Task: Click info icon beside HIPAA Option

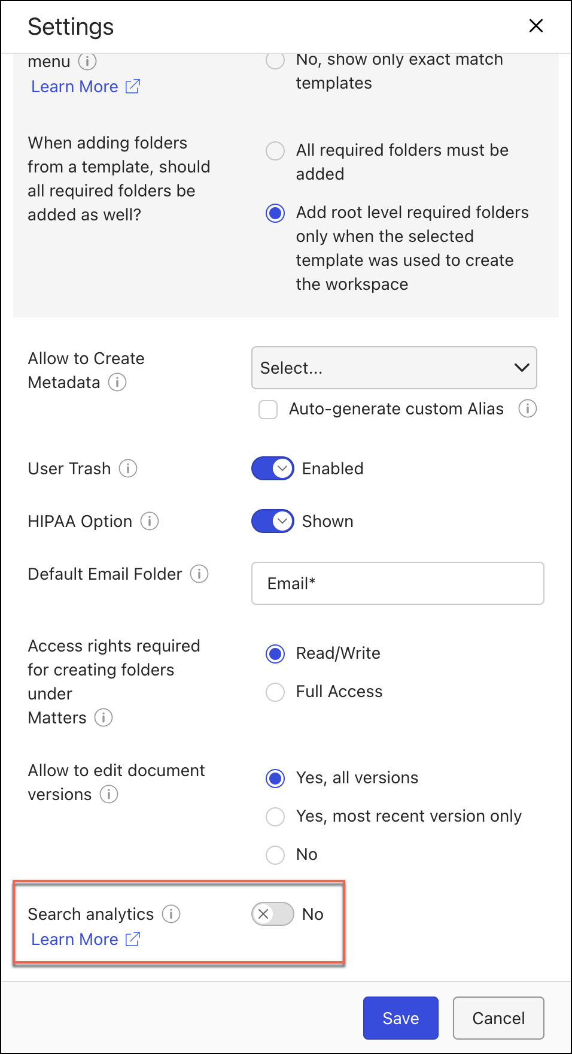Action: click(150, 521)
